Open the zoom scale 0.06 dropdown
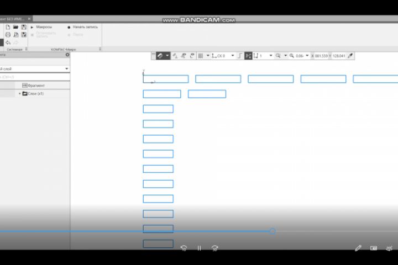Screen dimensions: 398x265 click(x=307, y=56)
